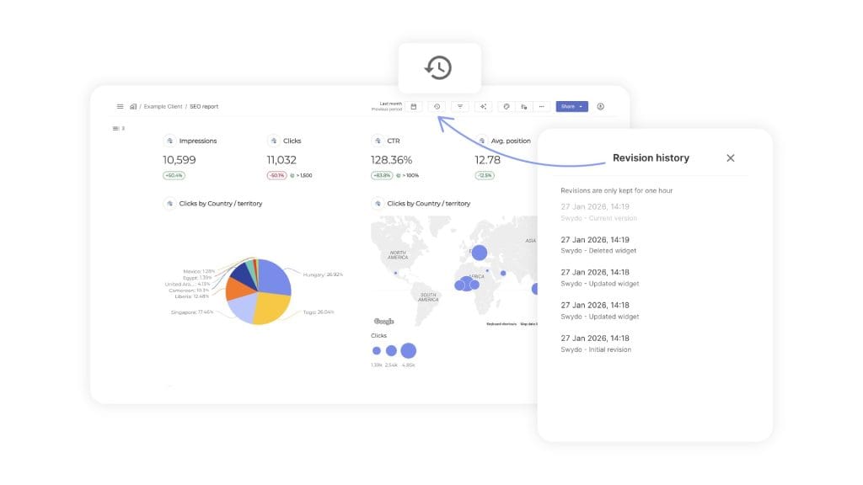
Task: Click the 'Last month' date range label
Action: pos(391,104)
